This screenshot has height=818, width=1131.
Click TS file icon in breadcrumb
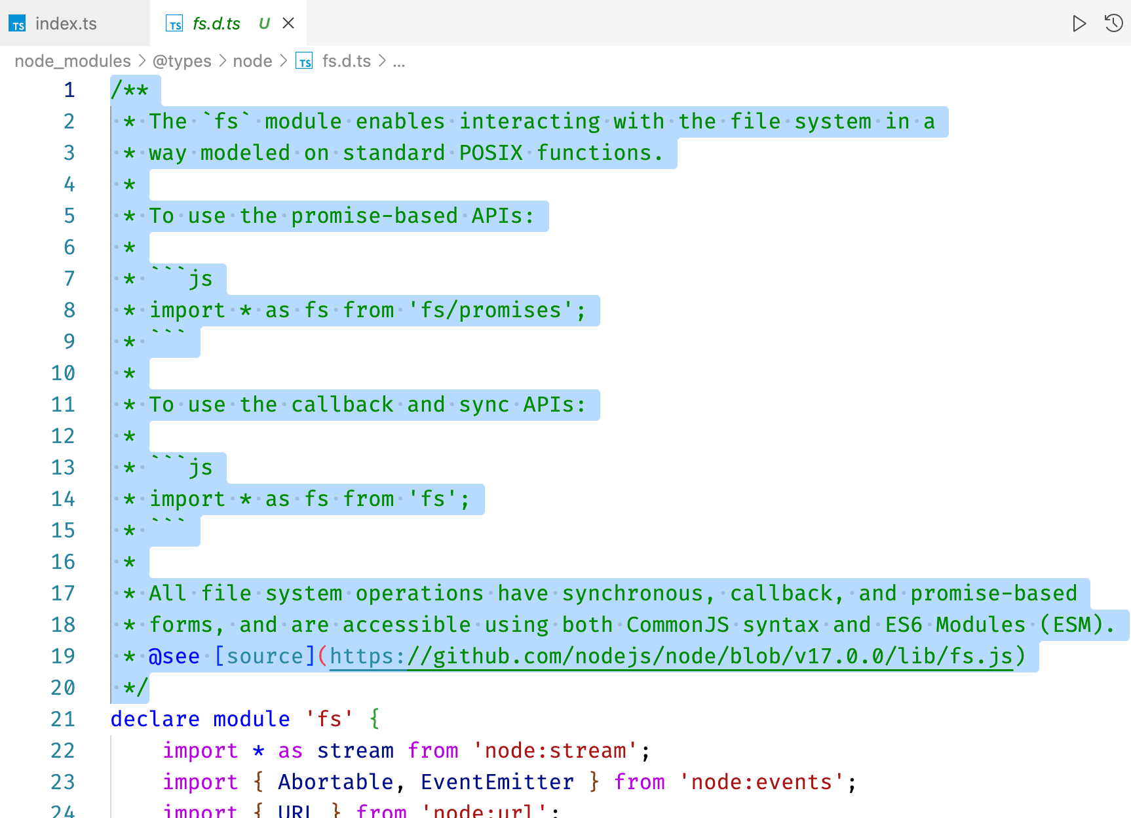tap(304, 61)
